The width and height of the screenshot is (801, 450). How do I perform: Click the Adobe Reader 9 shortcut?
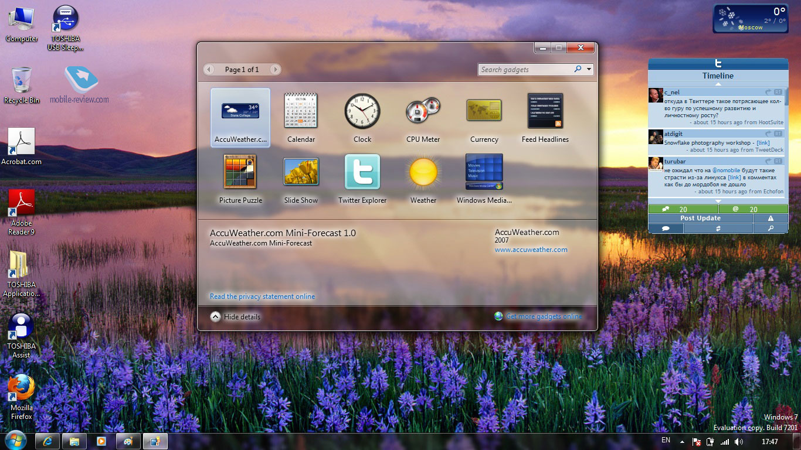click(22, 212)
